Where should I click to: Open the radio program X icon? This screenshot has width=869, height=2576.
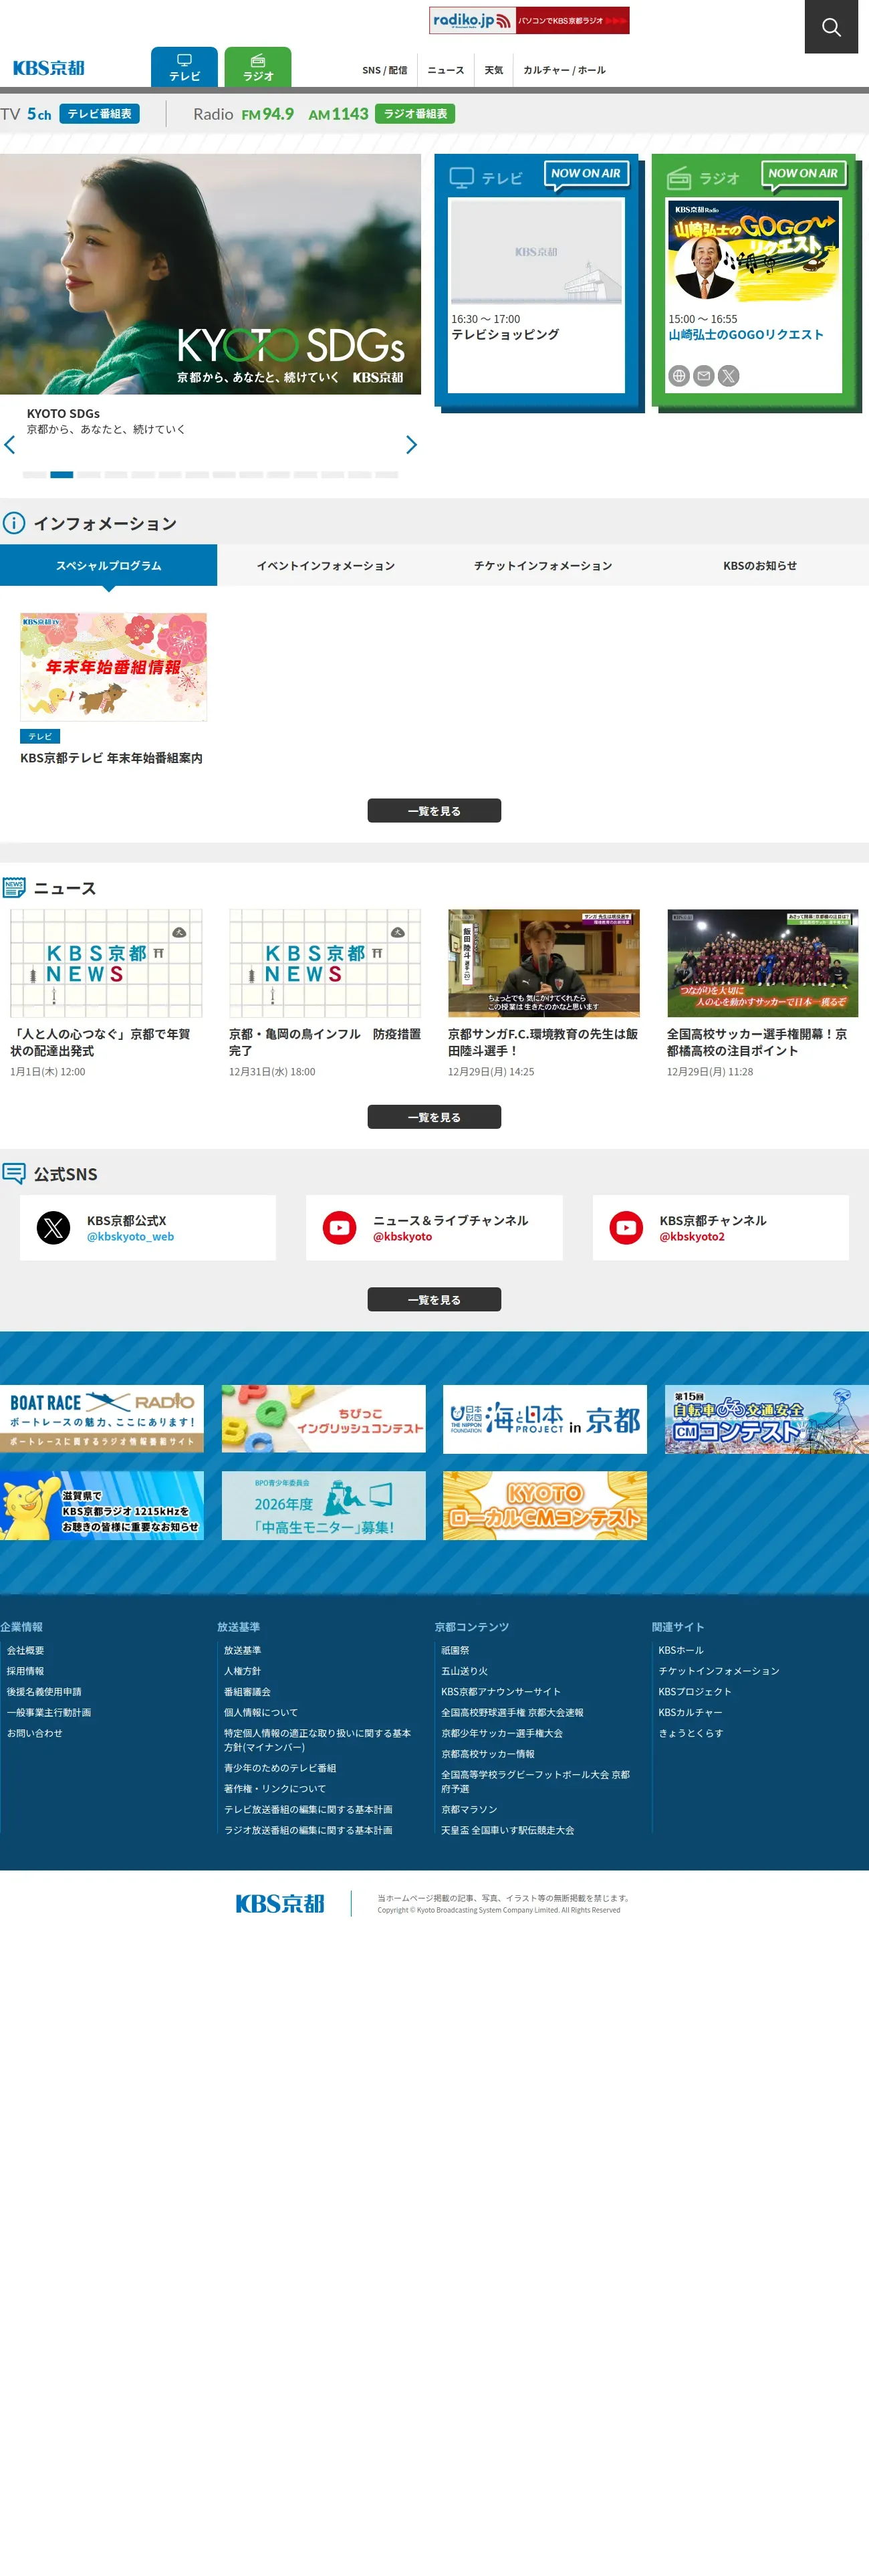click(729, 376)
